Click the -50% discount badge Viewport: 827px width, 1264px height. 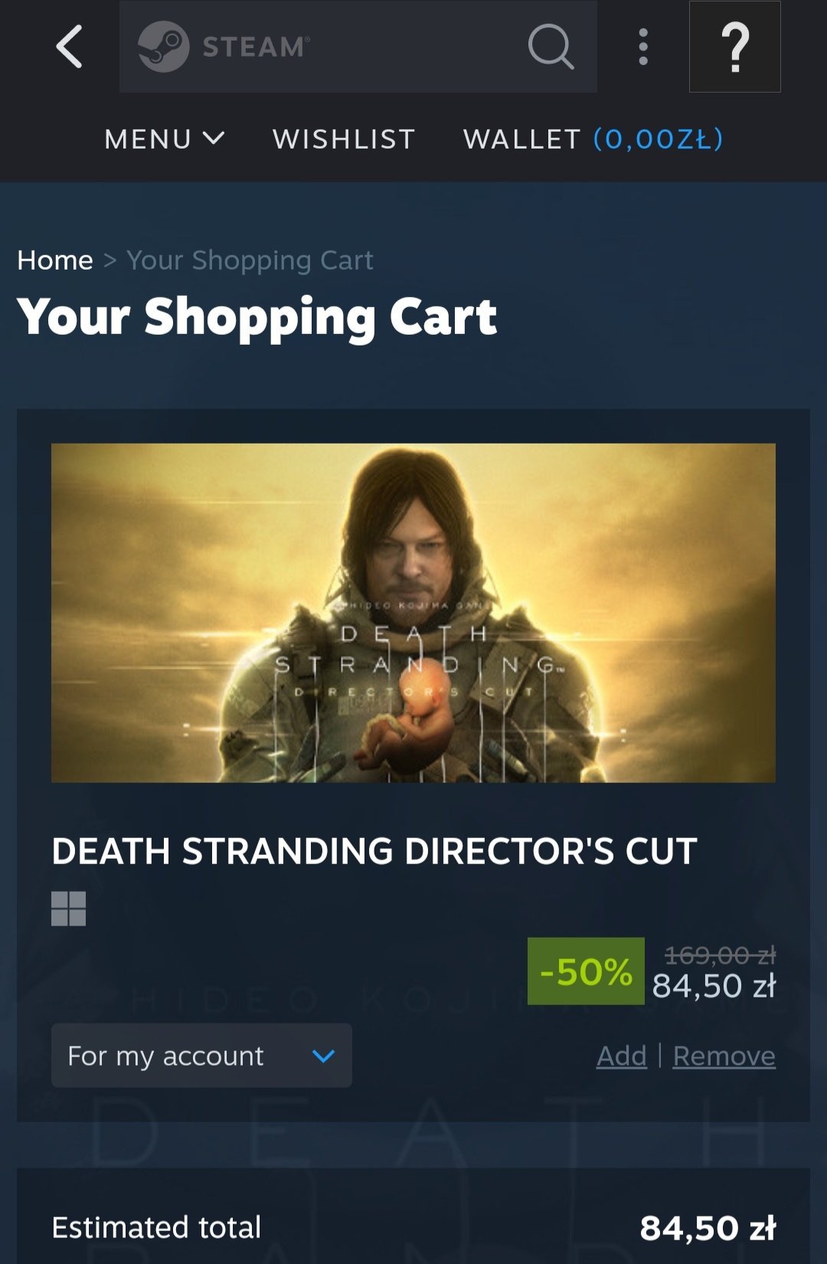point(586,971)
